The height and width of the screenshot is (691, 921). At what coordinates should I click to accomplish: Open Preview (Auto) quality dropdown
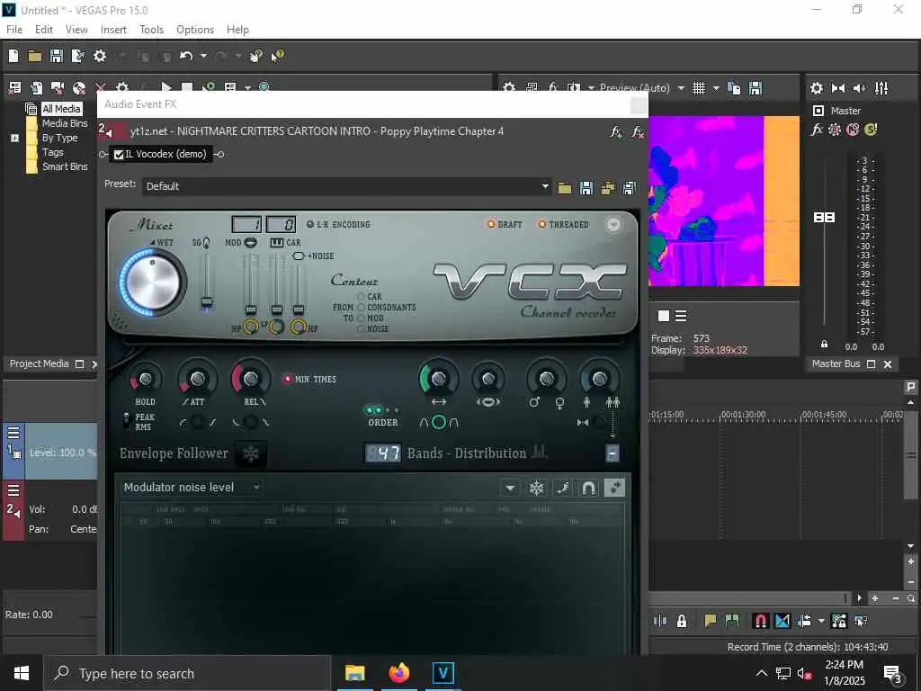tap(681, 88)
